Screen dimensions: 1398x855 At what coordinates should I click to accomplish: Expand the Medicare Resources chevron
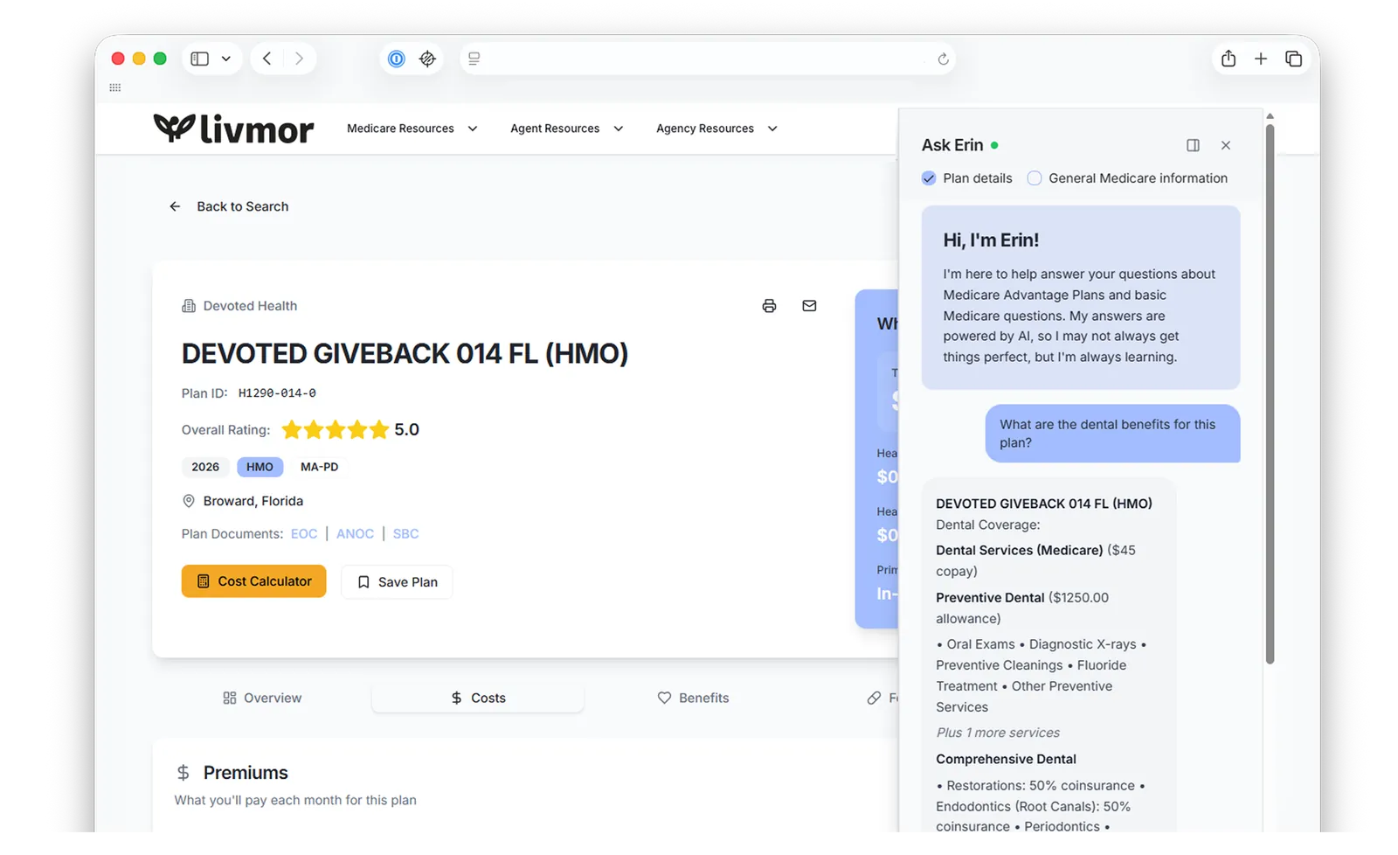tap(473, 129)
